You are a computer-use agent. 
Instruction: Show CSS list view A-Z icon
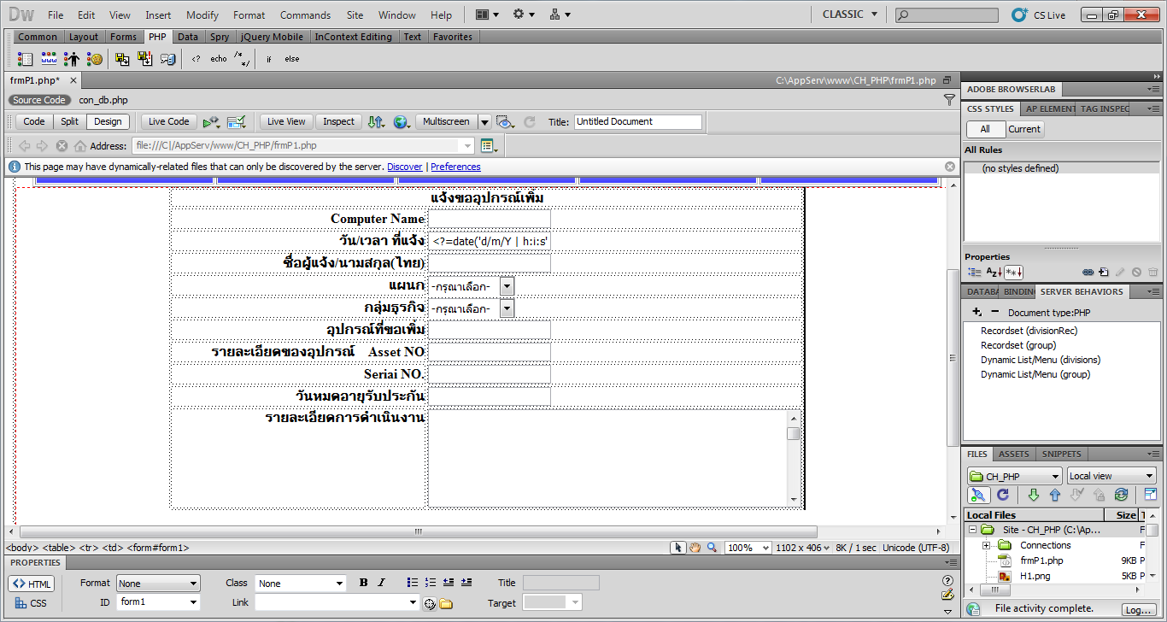coord(994,273)
